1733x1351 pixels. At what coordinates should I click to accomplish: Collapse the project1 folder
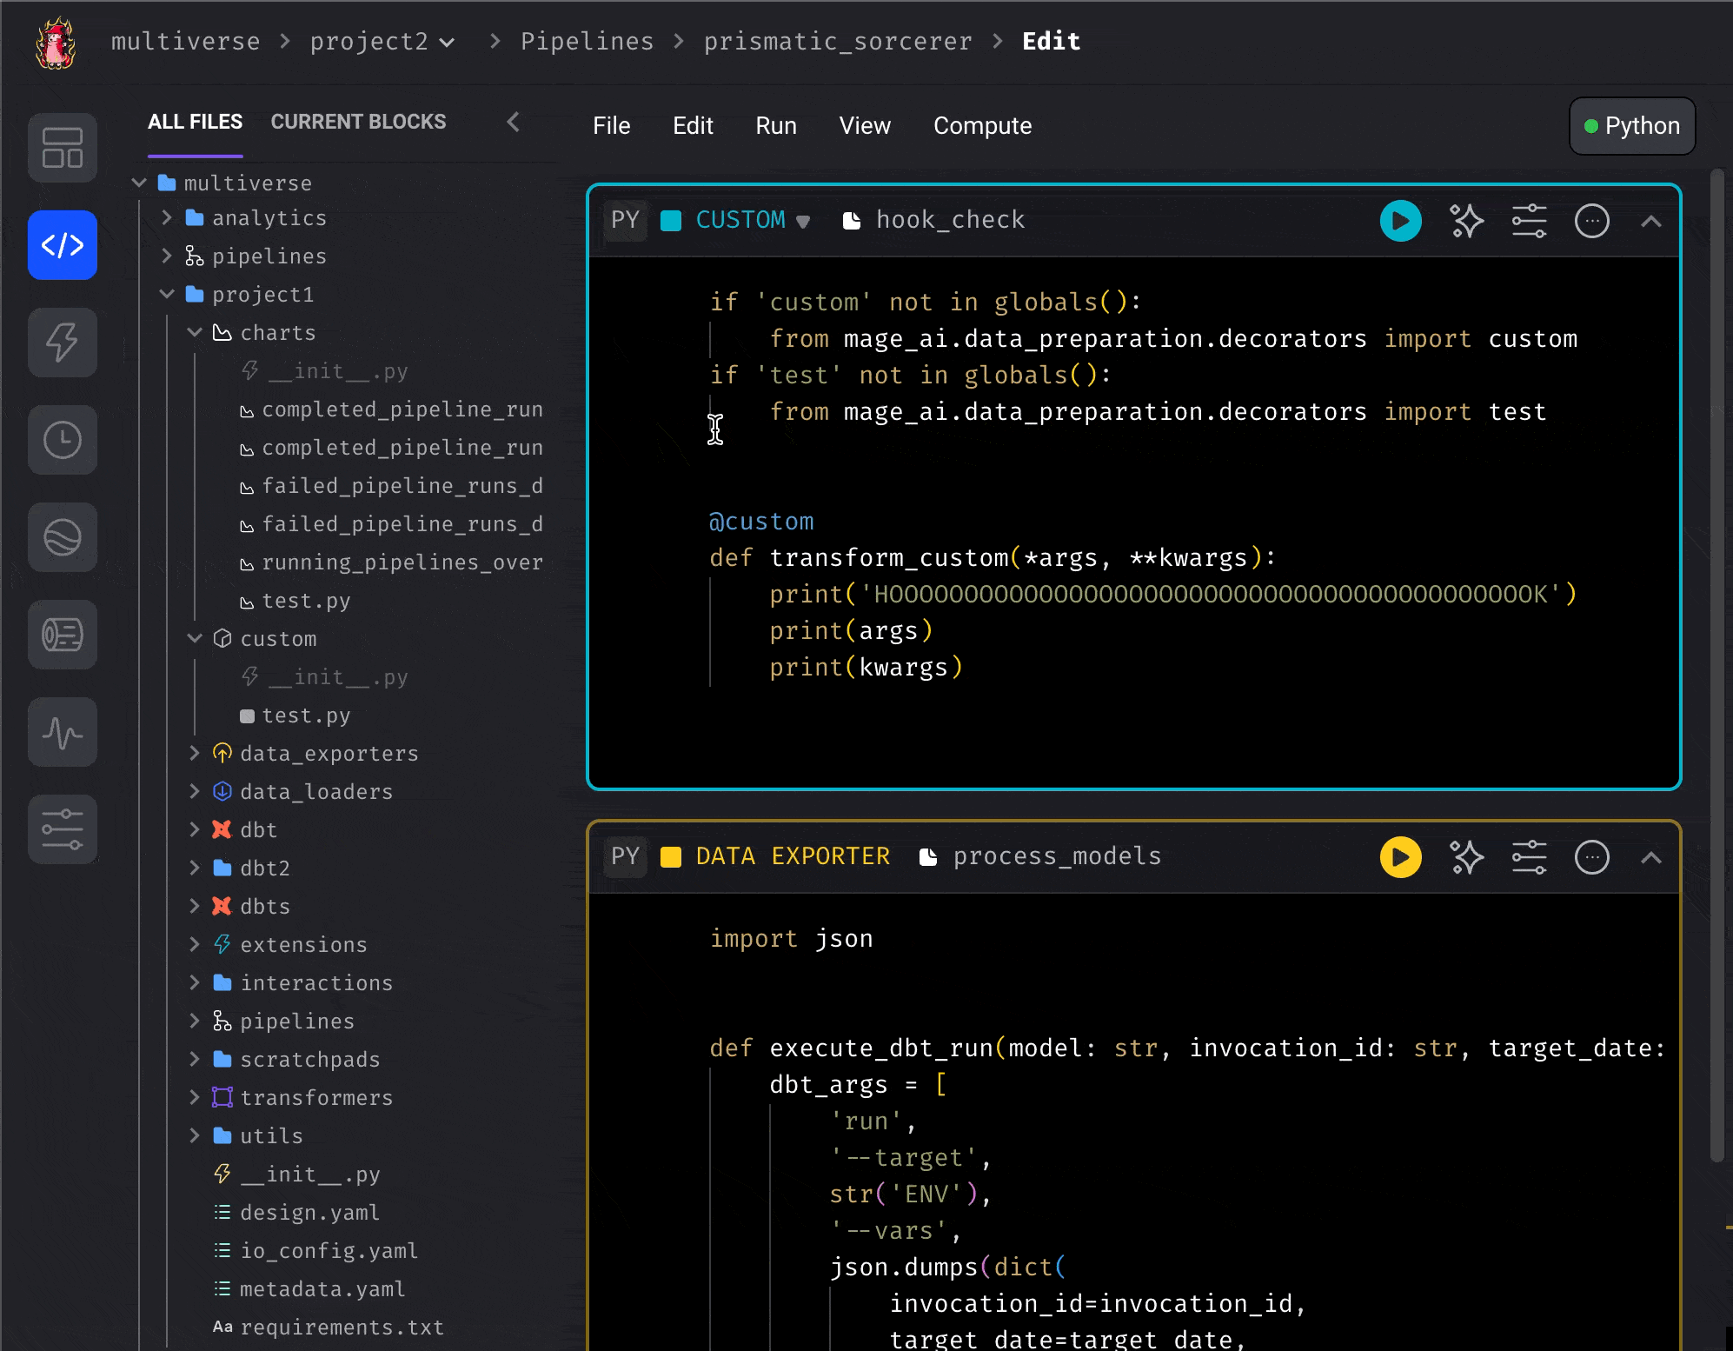pyautogui.click(x=167, y=294)
